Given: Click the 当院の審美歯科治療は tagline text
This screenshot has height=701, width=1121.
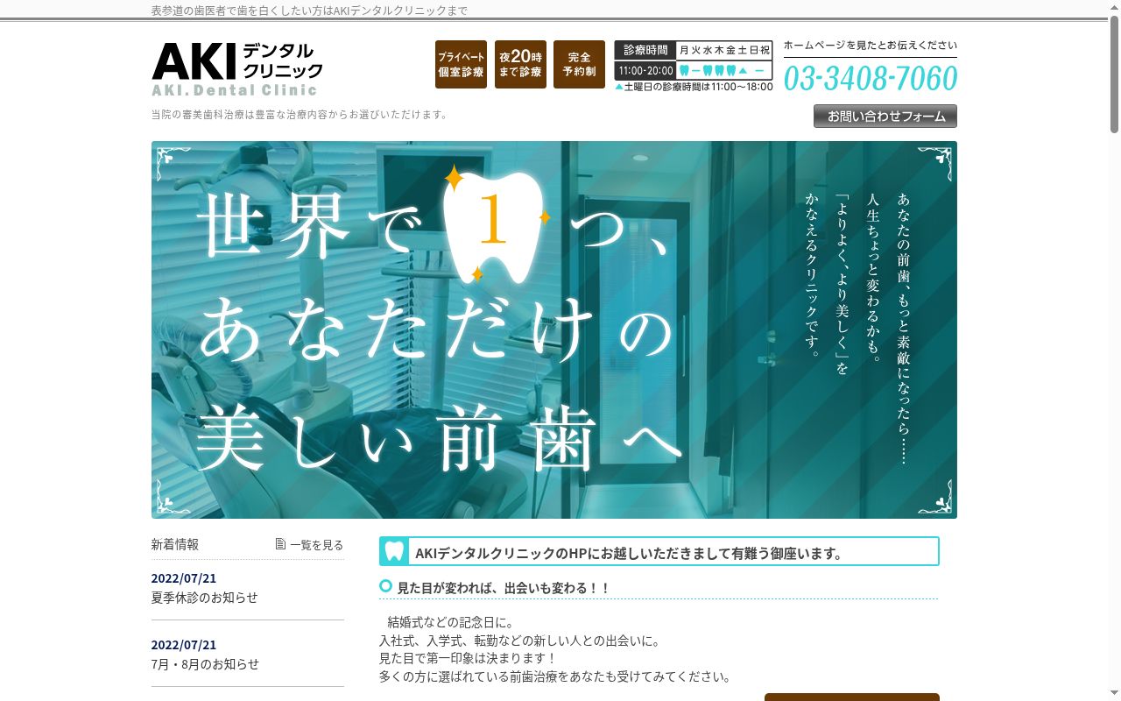Looking at the screenshot, I should [300, 114].
